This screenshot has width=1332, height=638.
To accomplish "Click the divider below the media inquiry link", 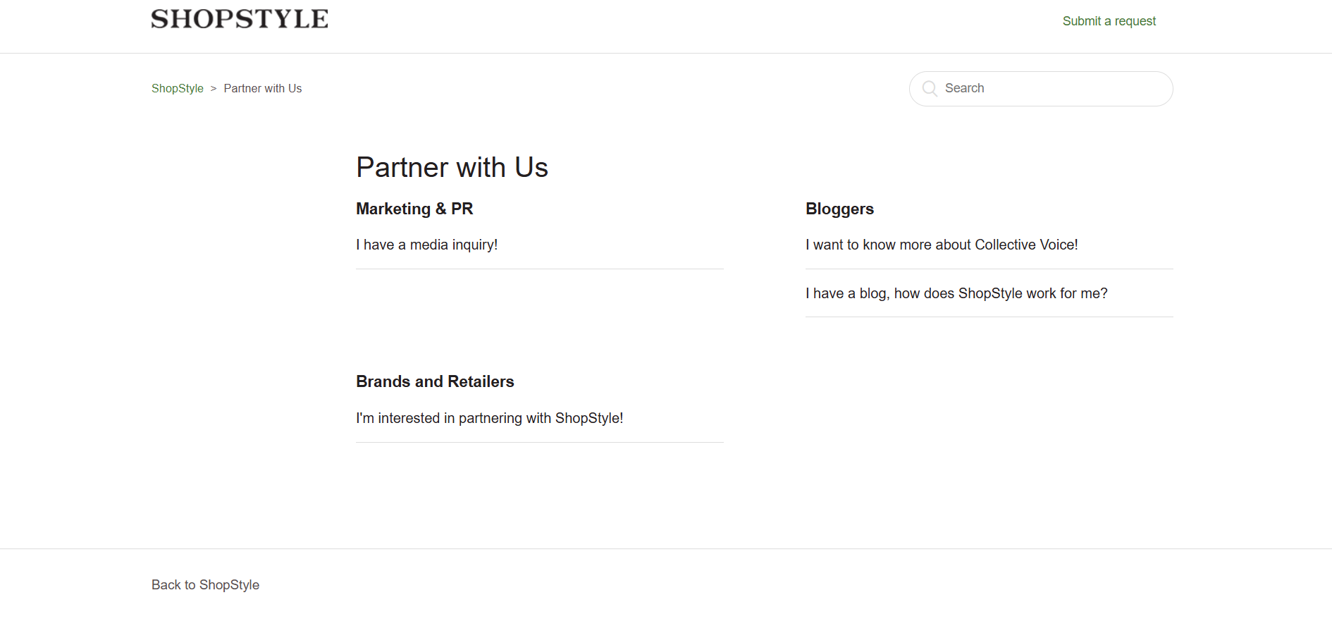I will tap(539, 269).
